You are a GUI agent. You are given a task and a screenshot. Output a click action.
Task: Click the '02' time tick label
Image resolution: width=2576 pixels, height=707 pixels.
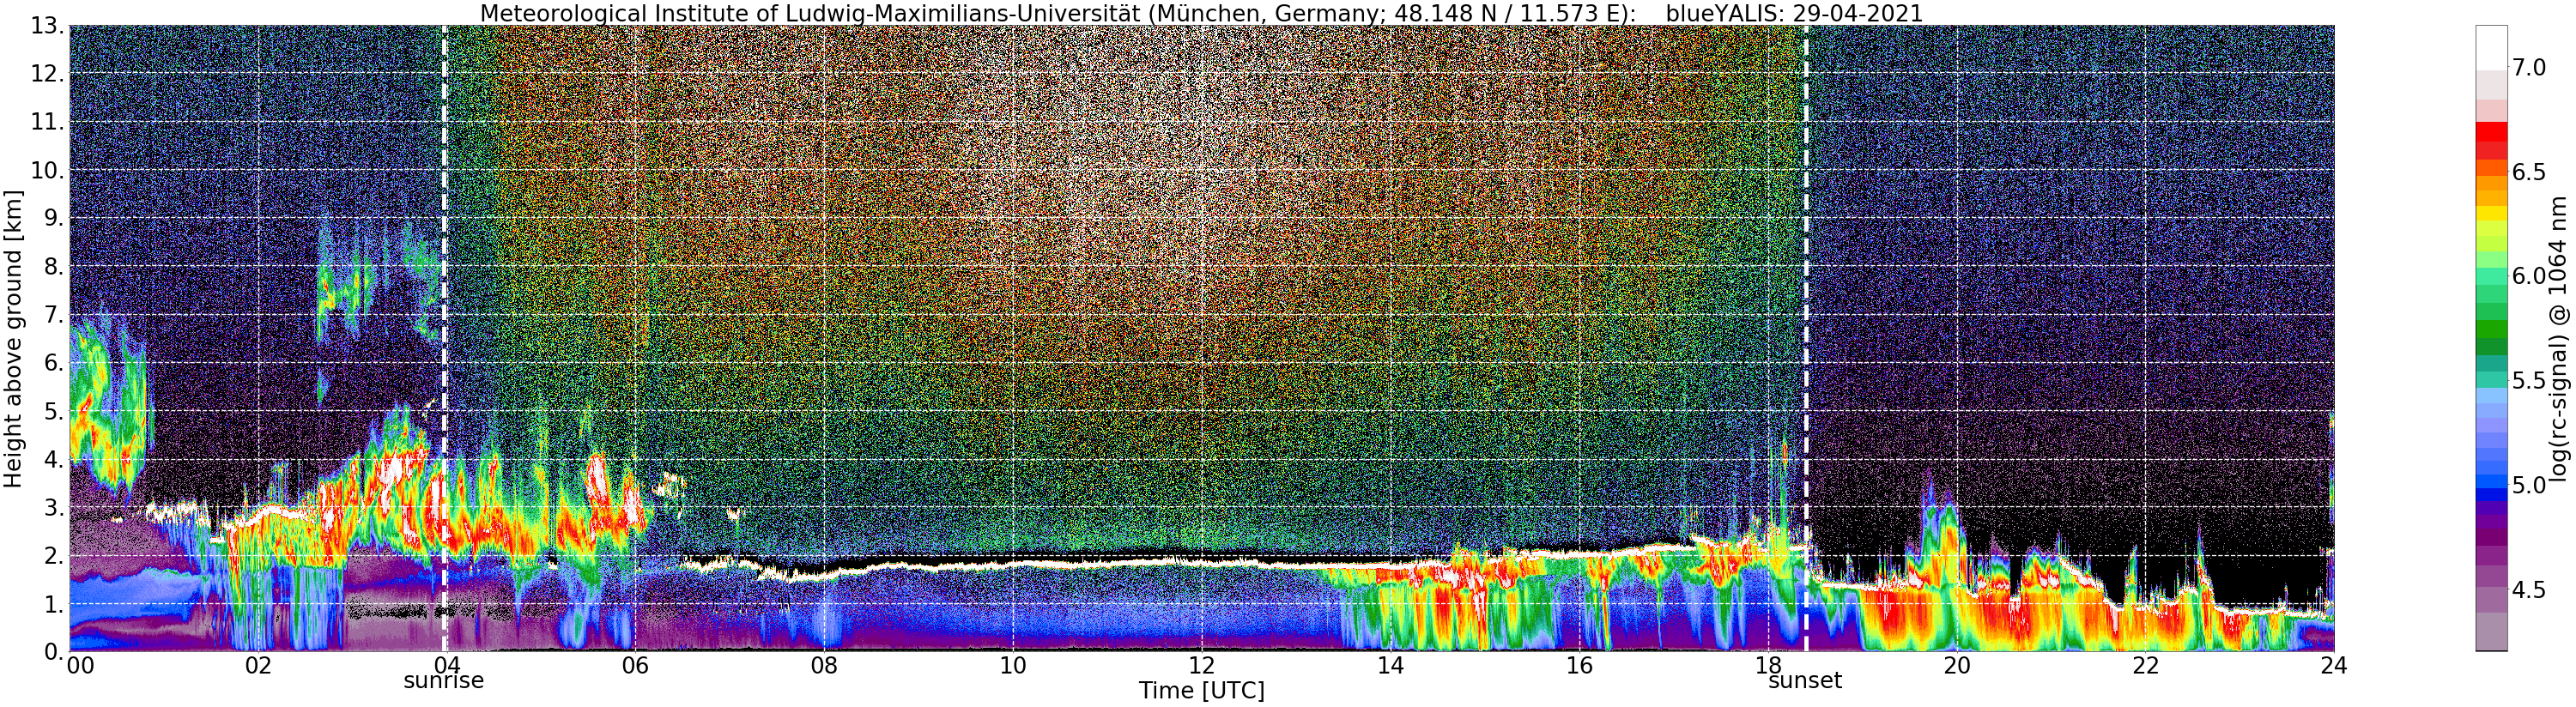tap(258, 665)
